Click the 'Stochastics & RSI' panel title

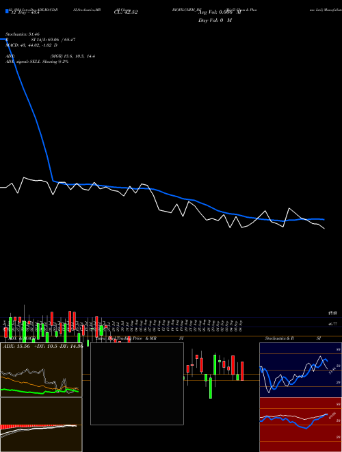[x=293, y=338]
